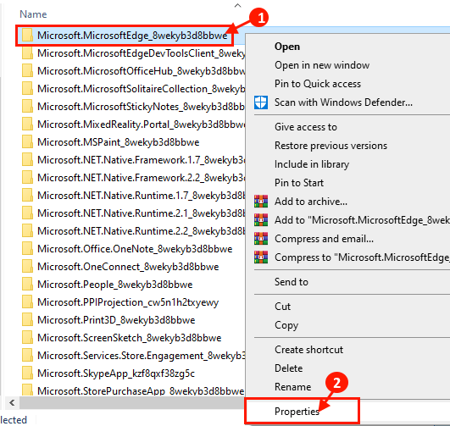450x426 pixels.
Task: Click WinRAR icon beside Add to "Microsoft.MicrosoftEdge
Action: point(261,220)
